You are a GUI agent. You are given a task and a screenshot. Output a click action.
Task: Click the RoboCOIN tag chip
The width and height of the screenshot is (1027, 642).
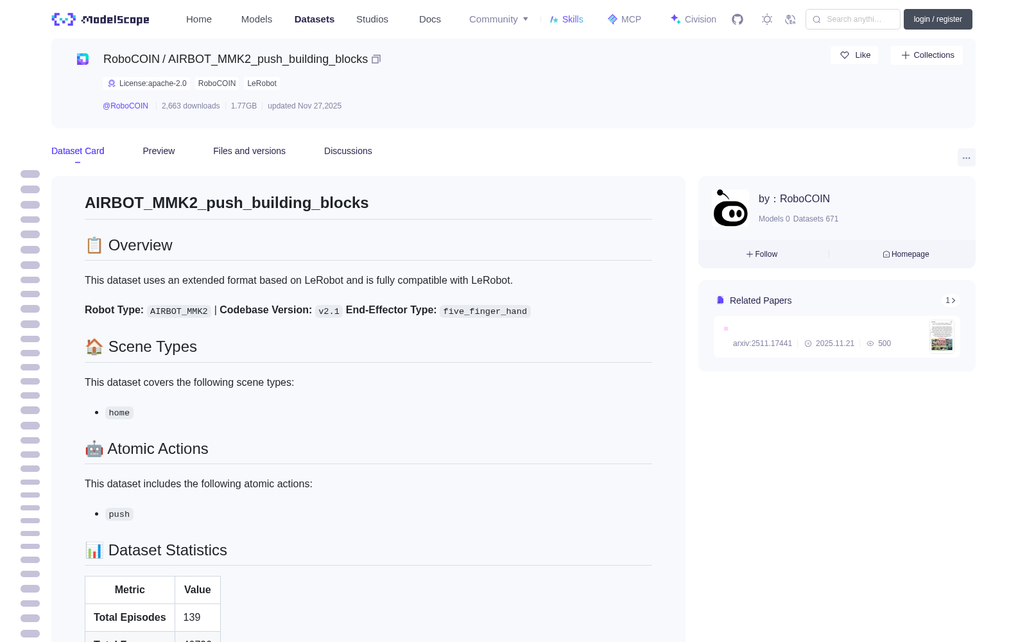coord(217,83)
